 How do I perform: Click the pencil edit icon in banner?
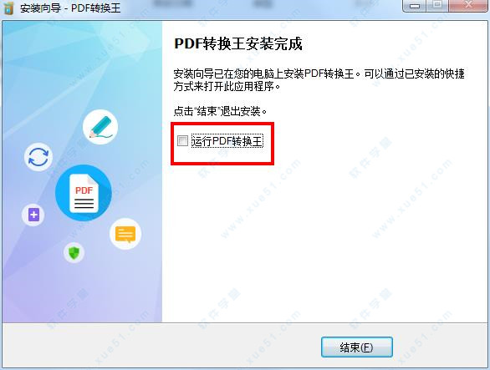pyautogui.click(x=100, y=127)
